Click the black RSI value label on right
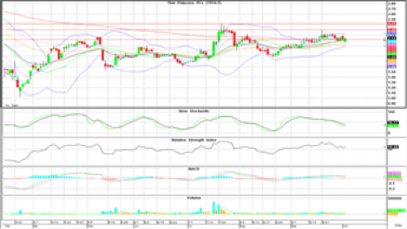The height and width of the screenshot is (229, 407). coord(390,147)
